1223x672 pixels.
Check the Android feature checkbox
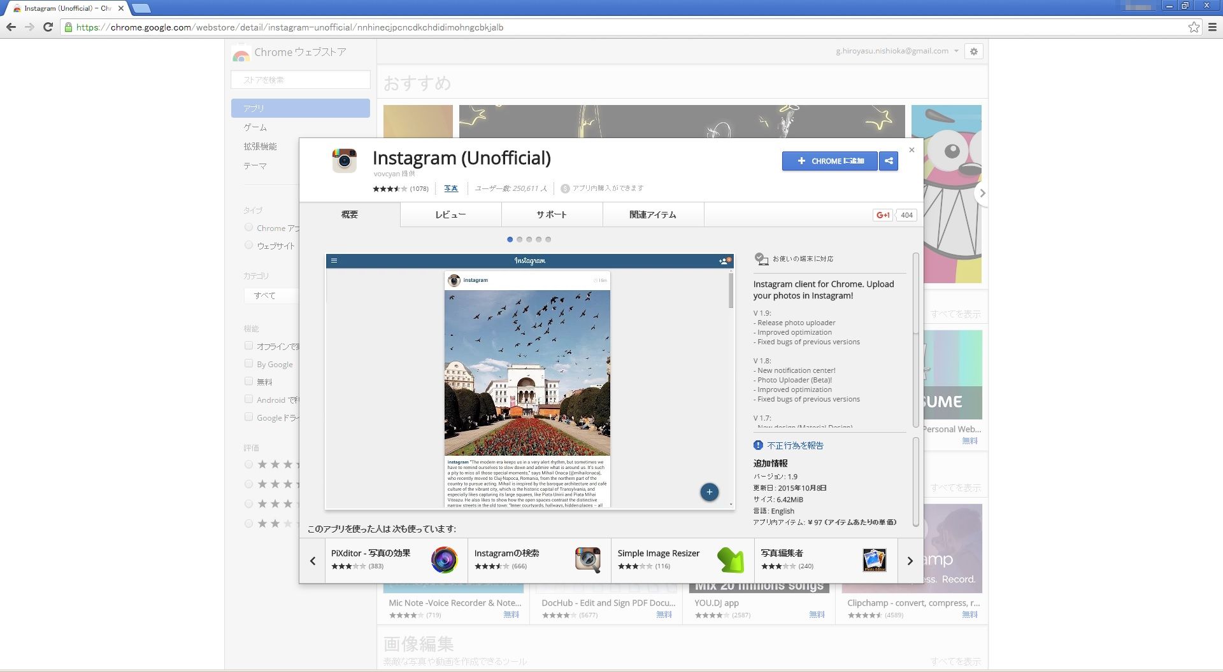click(x=248, y=399)
